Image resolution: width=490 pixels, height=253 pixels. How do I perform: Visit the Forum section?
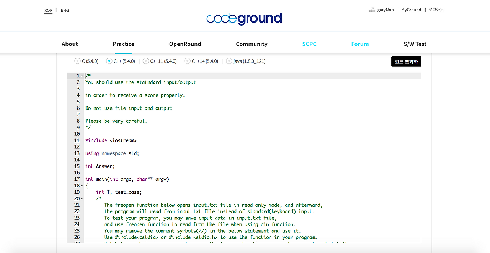(x=360, y=44)
